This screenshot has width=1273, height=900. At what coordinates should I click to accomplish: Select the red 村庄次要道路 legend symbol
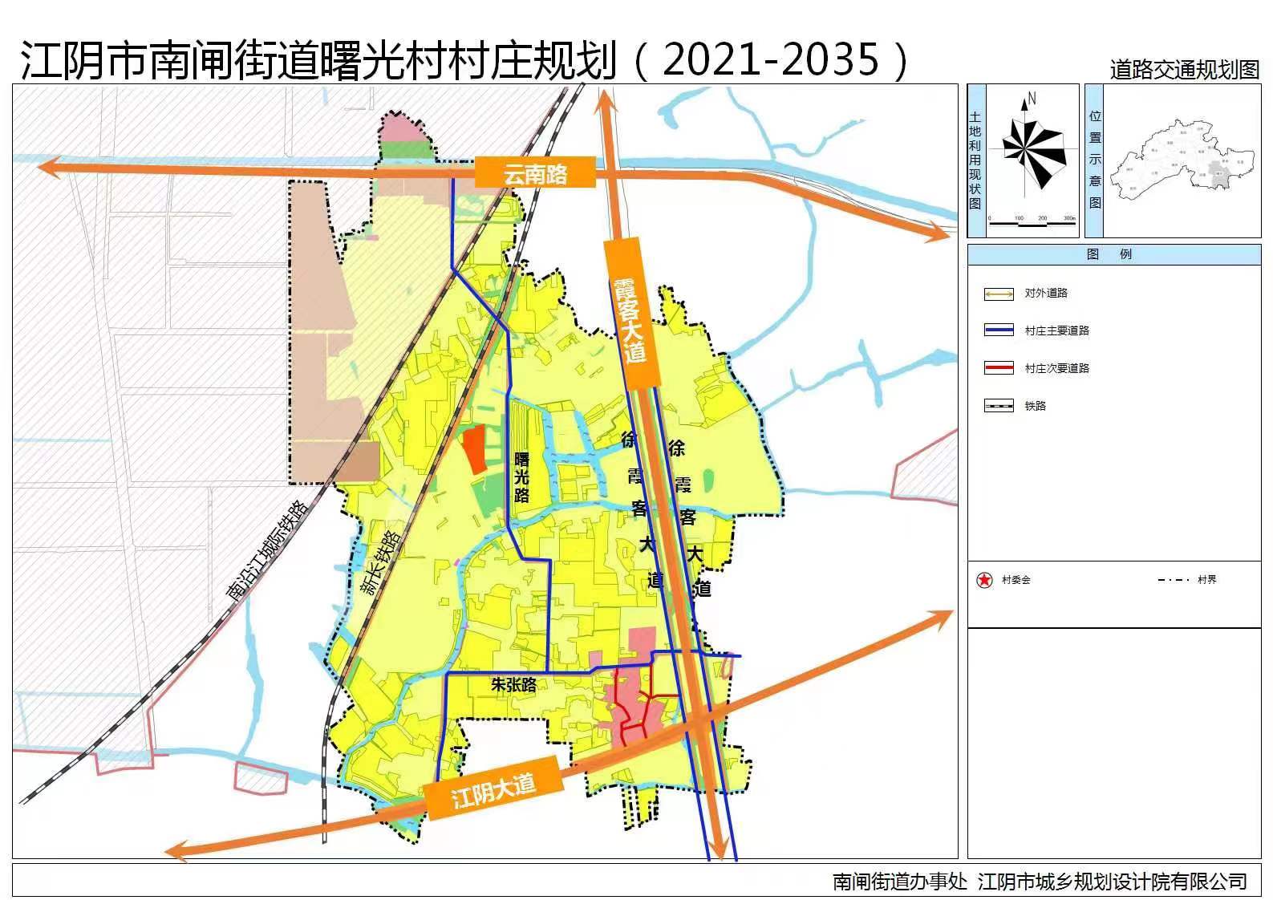[x=999, y=368]
